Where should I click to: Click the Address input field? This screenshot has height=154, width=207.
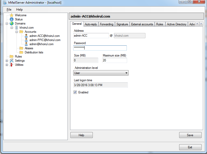coord(91,36)
